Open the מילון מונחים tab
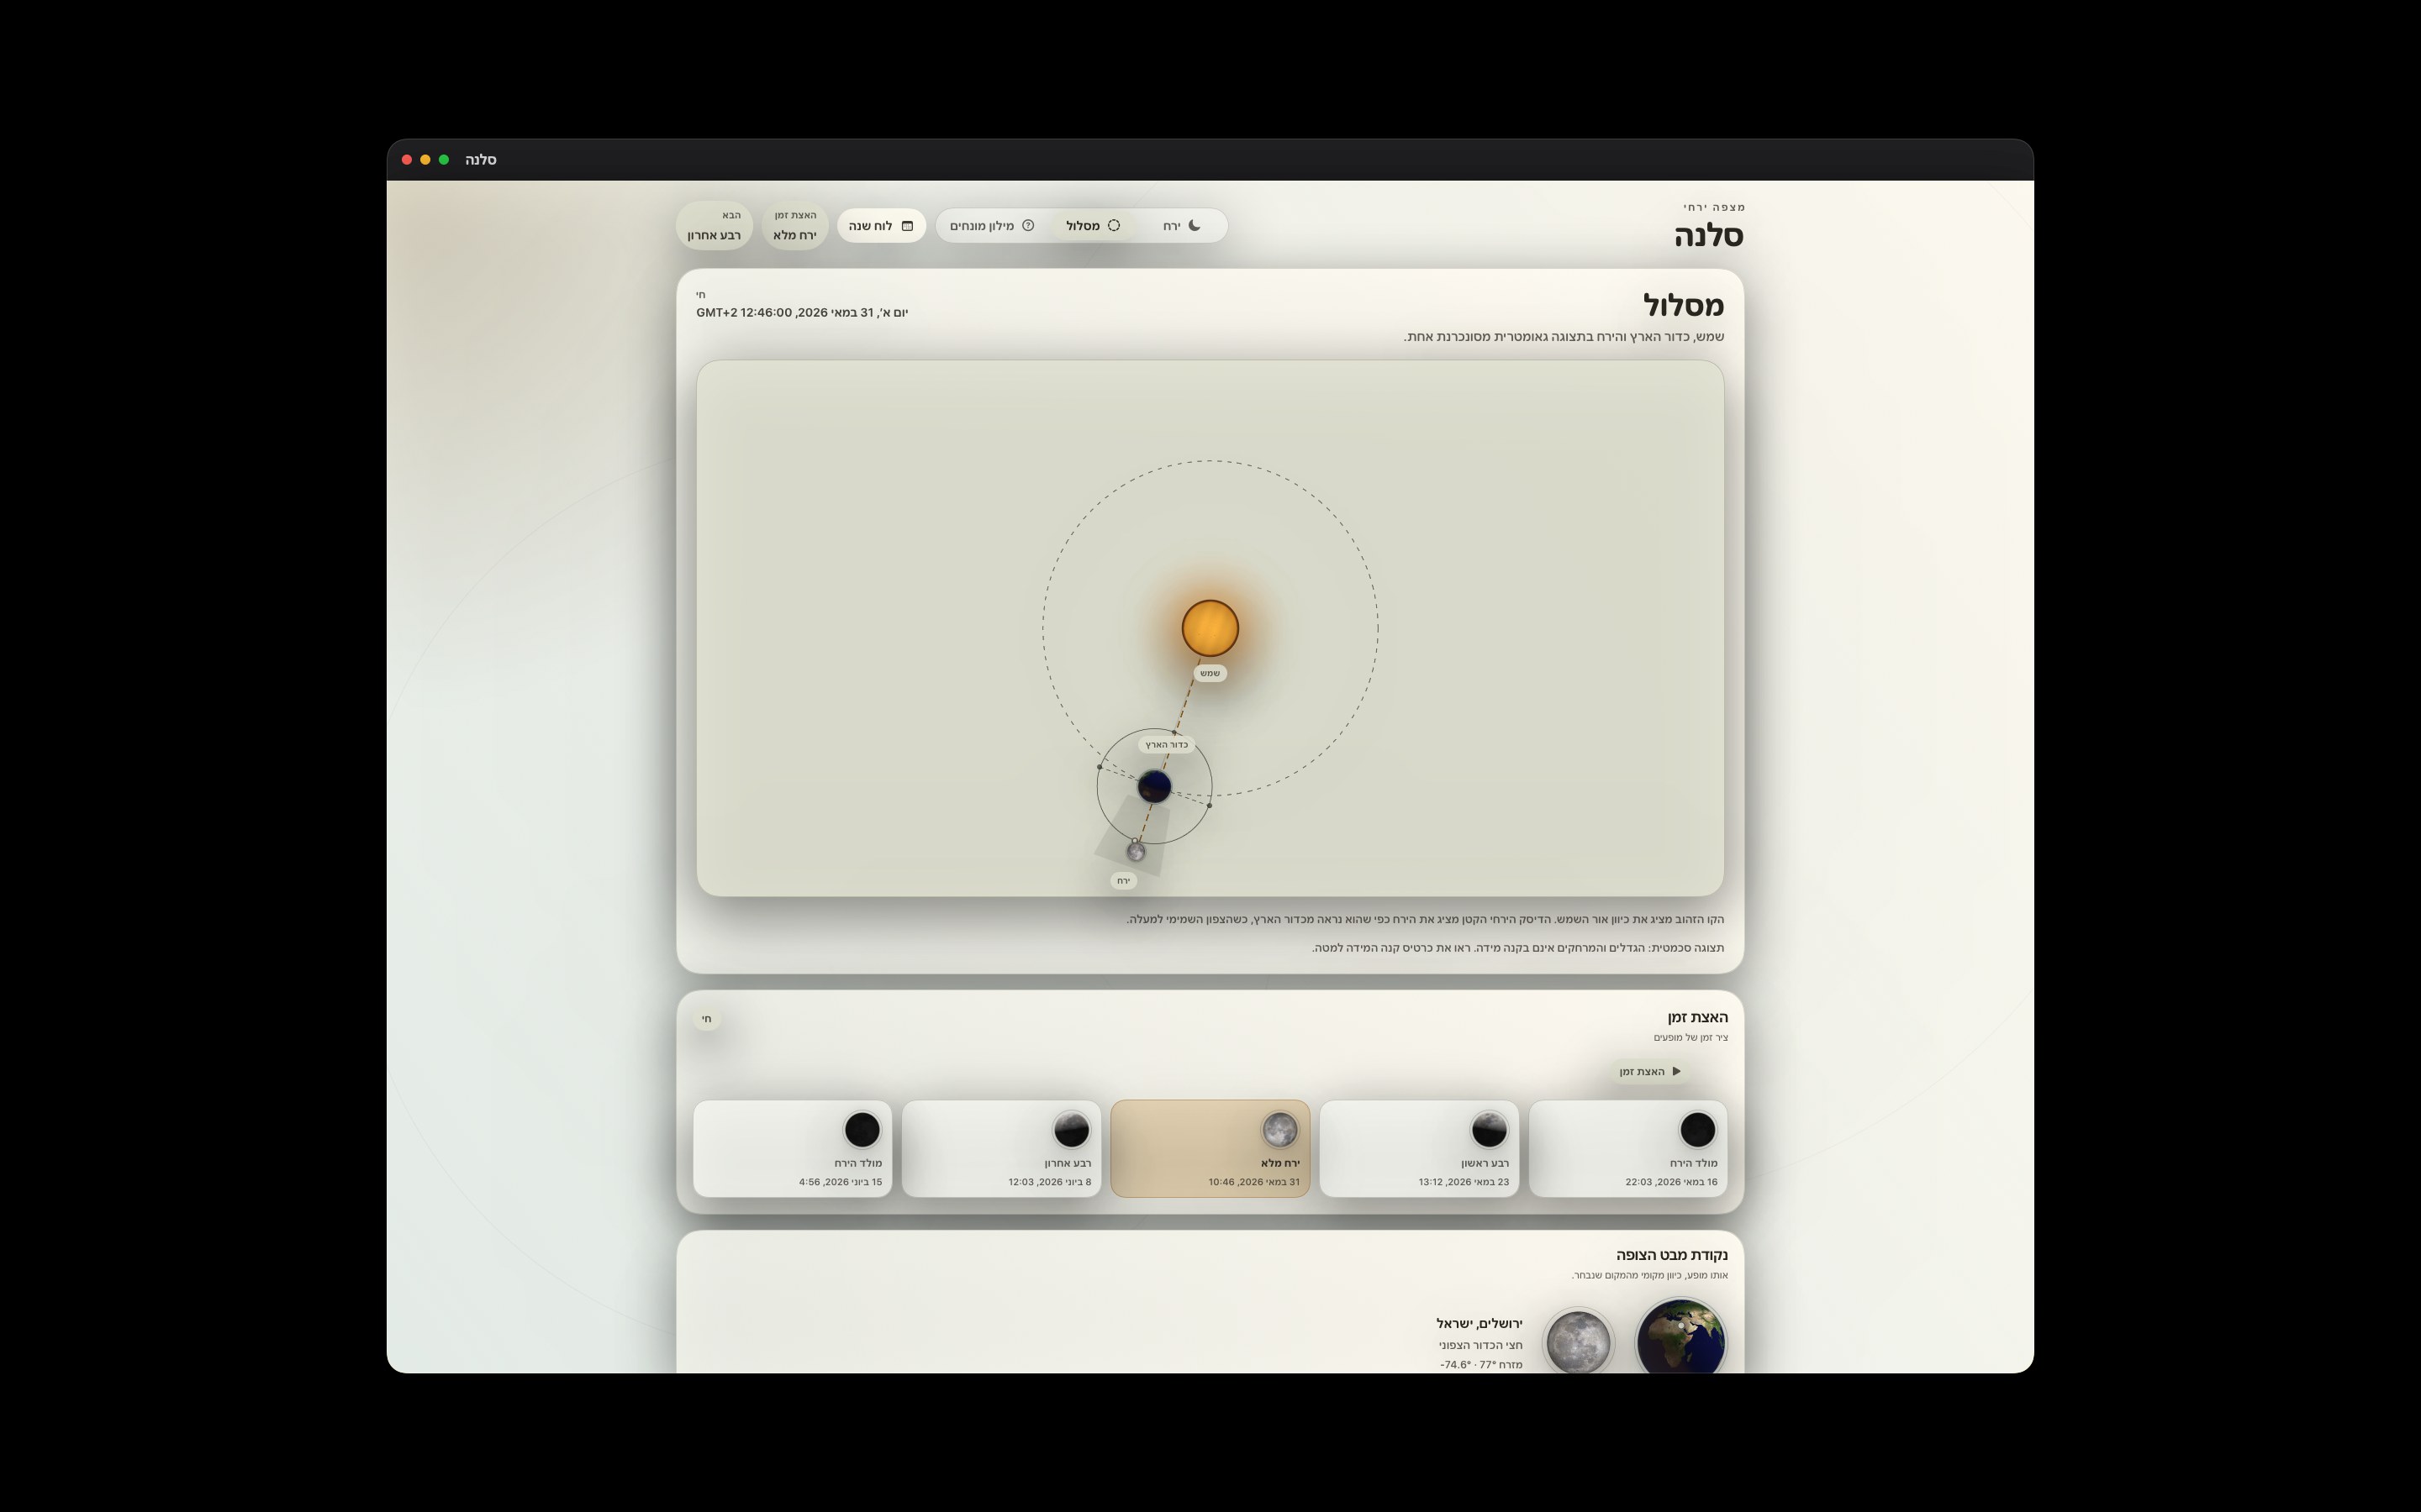Screen dimensions: 2421x1512 pyautogui.click(x=991, y=226)
